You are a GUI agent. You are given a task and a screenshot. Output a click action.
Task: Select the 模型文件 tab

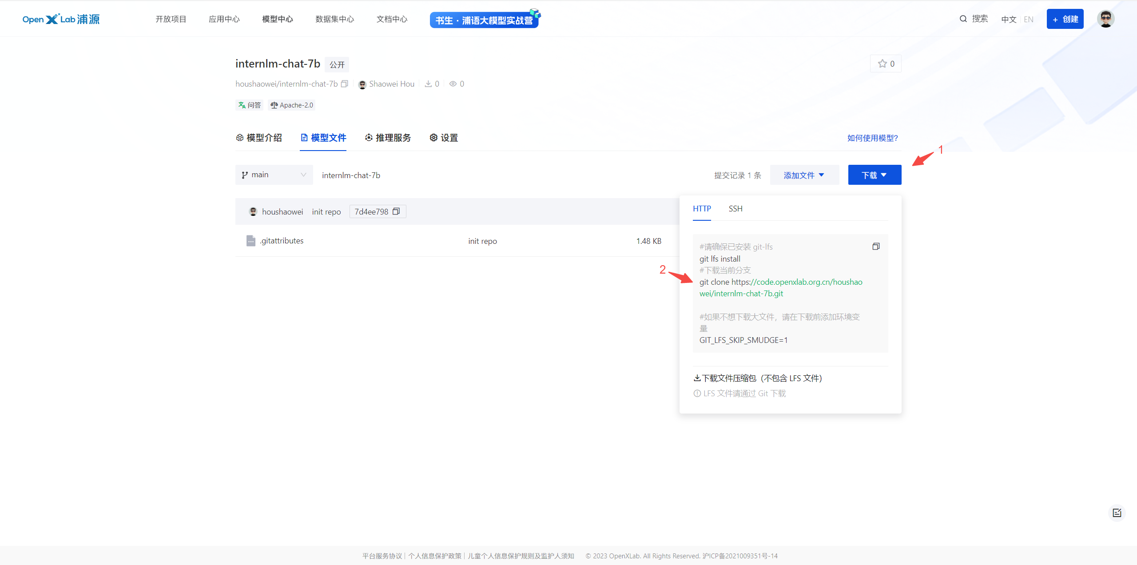[323, 138]
